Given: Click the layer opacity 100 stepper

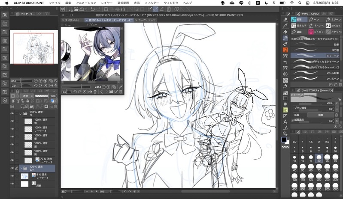Looking at the screenshot, I should [56, 96].
